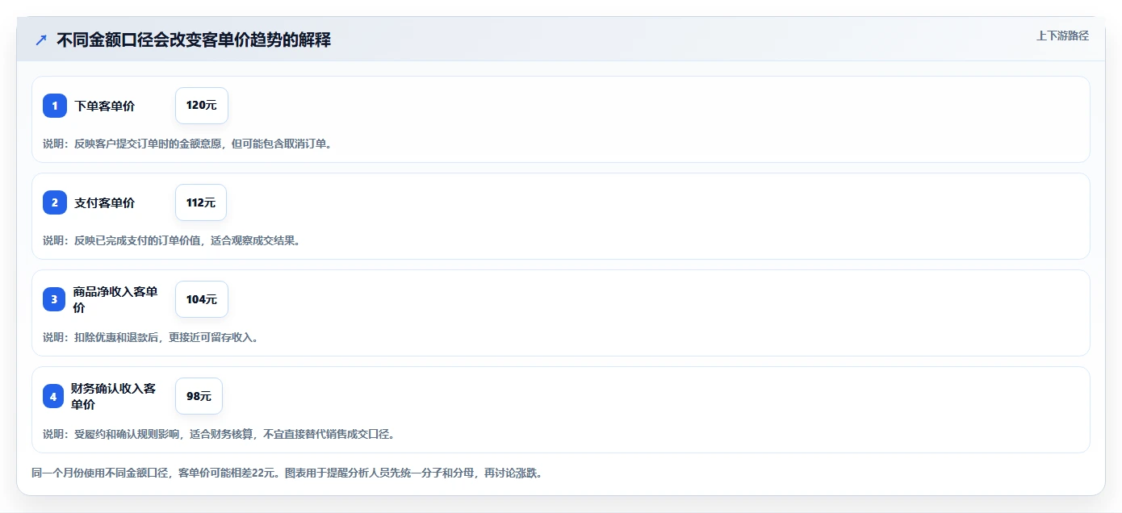This screenshot has height=513, width=1122.
Task: Click the note about 扣除优惠和退款后
Action: pyautogui.click(x=151, y=337)
